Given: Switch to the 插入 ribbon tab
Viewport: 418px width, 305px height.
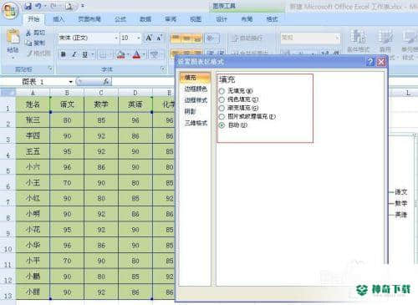Looking at the screenshot, I should pyautogui.click(x=59, y=19).
